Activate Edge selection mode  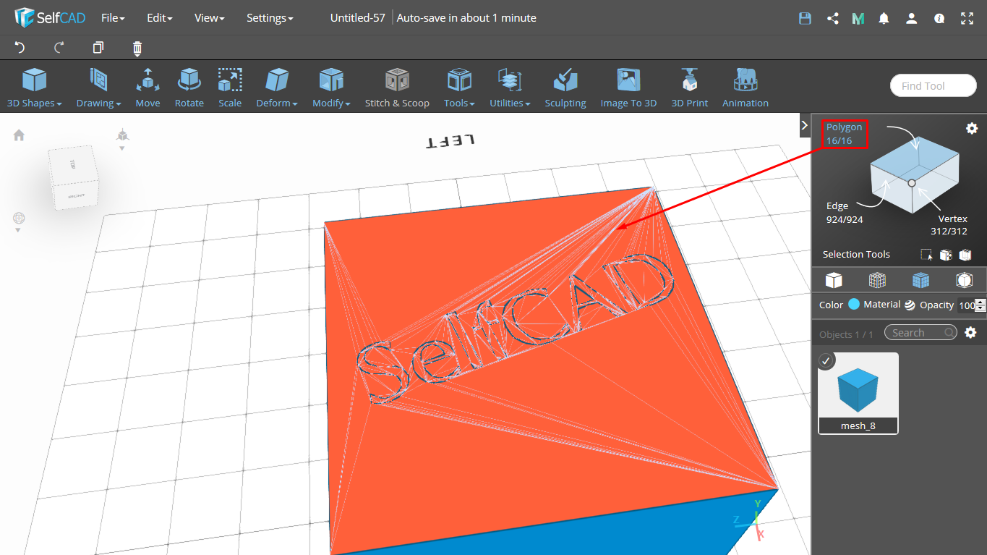point(844,213)
